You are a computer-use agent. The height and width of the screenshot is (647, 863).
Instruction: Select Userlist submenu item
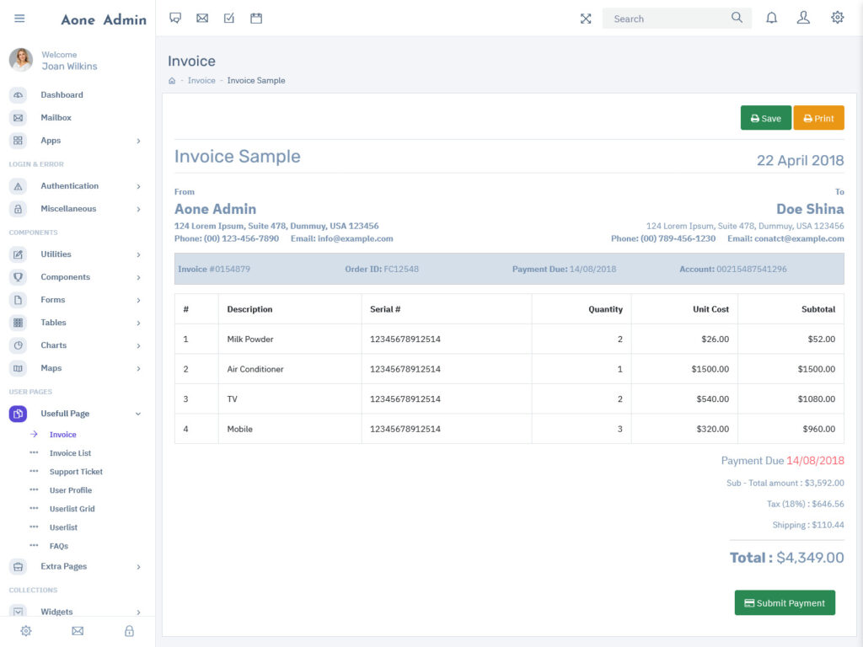click(63, 527)
